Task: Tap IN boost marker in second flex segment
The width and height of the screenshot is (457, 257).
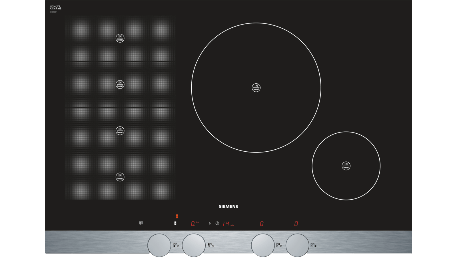Action: click(120, 85)
